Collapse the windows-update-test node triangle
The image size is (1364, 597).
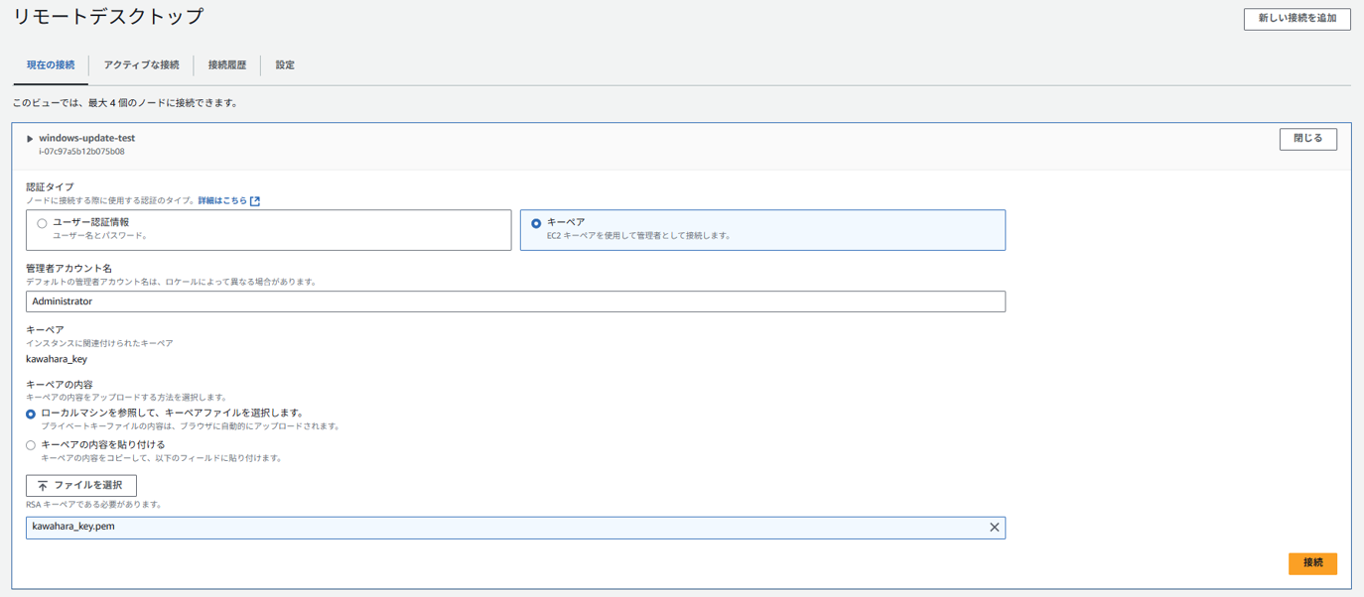30,139
